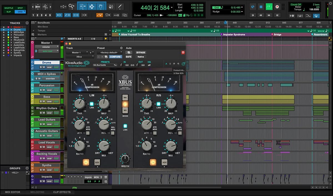333x196 pixels.
Task: Click the plugin BYPASS button
Action: pos(141,52)
